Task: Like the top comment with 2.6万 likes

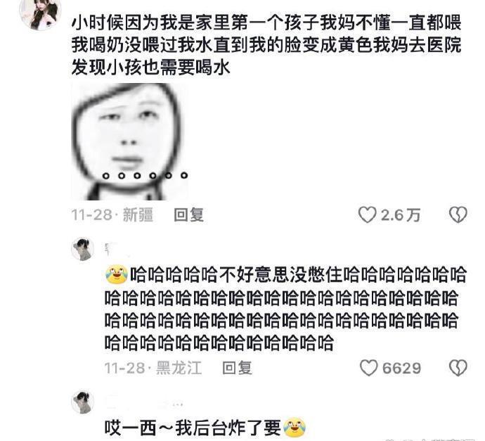Action: 368,215
